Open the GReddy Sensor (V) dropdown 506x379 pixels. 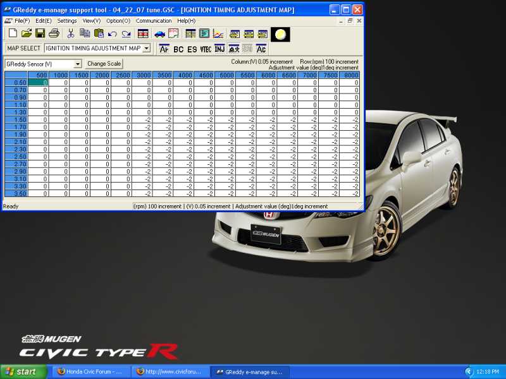pos(78,64)
